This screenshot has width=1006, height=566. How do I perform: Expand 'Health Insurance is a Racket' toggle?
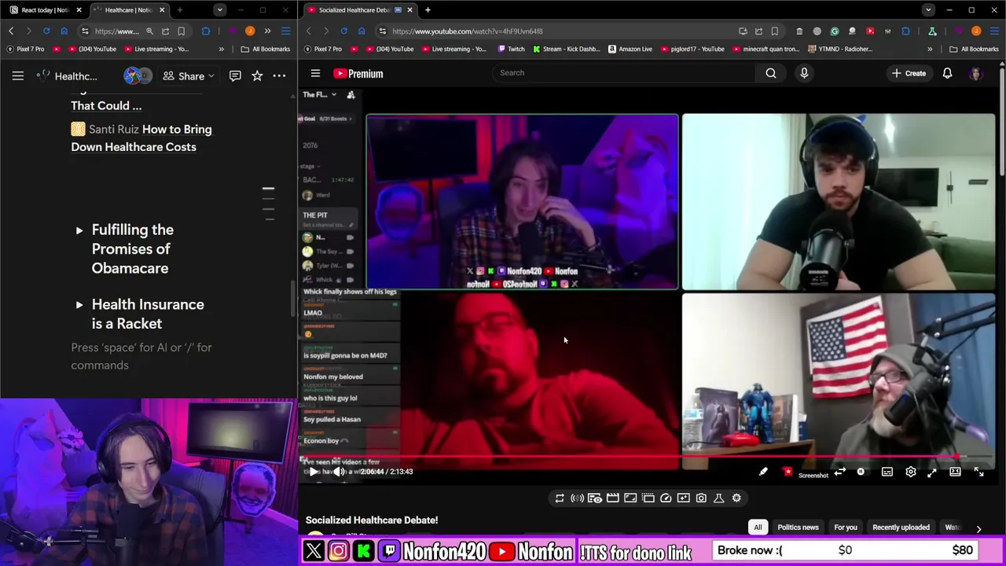pyautogui.click(x=79, y=305)
